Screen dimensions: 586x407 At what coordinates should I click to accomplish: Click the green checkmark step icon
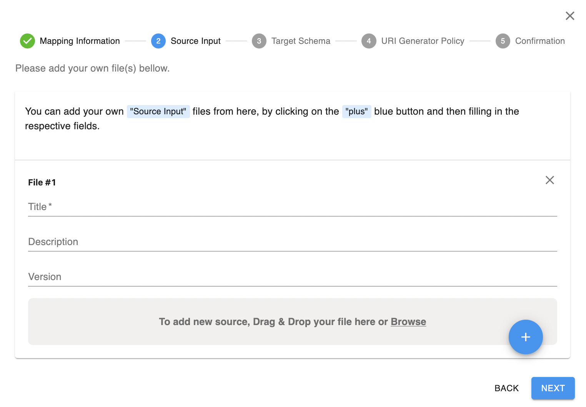click(27, 41)
